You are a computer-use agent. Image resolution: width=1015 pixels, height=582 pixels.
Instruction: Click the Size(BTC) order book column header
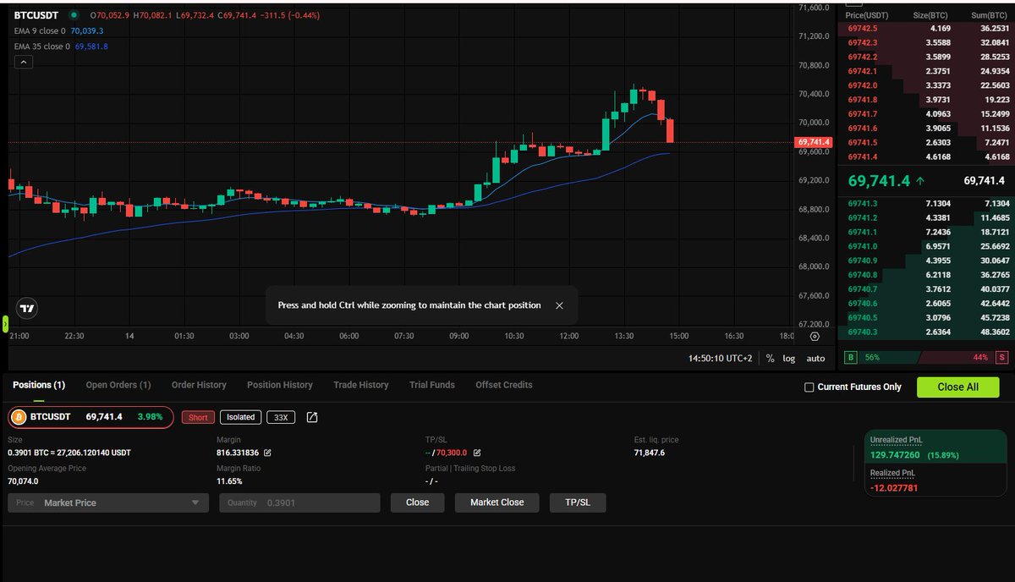[931, 15]
